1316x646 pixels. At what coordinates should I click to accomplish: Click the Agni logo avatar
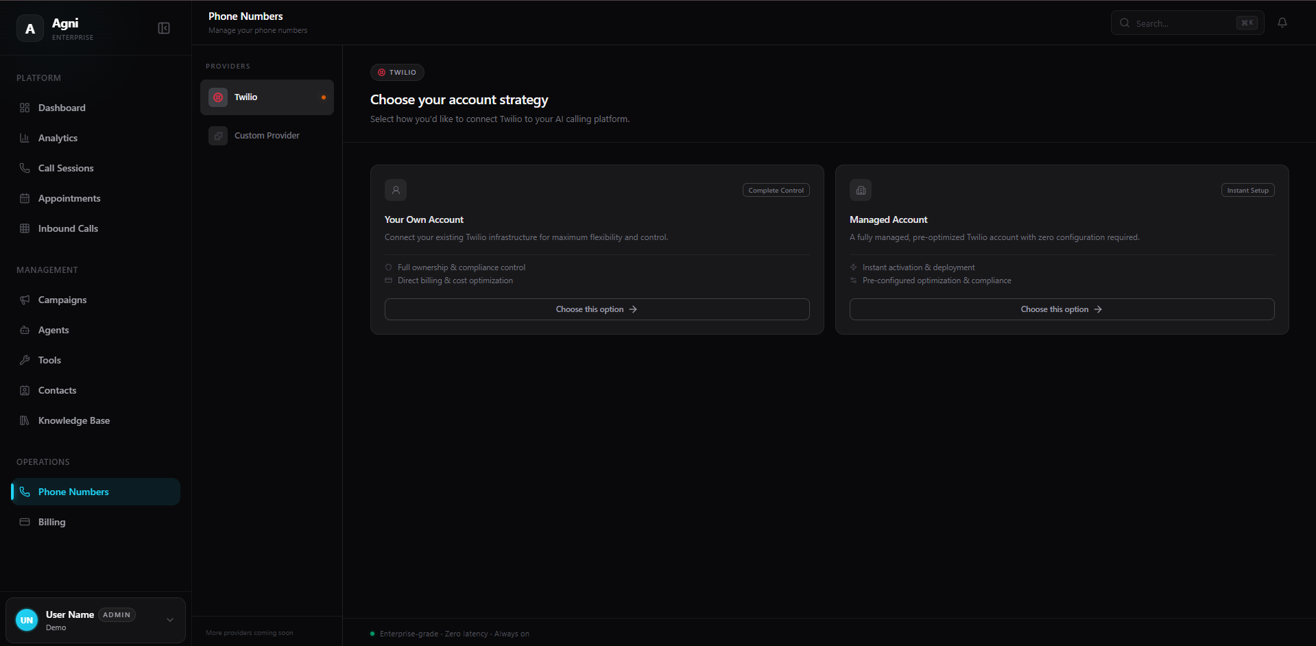[30, 29]
